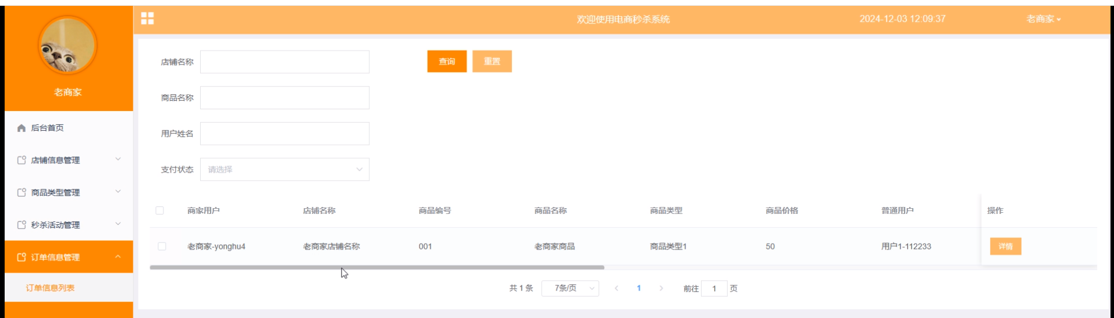Click the 欢迎使用电商秒杀系统 title
The image size is (1114, 318).
pyautogui.click(x=623, y=19)
